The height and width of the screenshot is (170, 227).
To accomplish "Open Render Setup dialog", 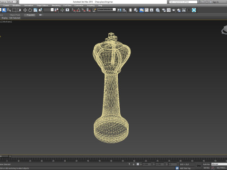I will 164,10.
